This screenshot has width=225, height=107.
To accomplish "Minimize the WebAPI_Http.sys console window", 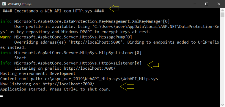I will click(195, 4).
